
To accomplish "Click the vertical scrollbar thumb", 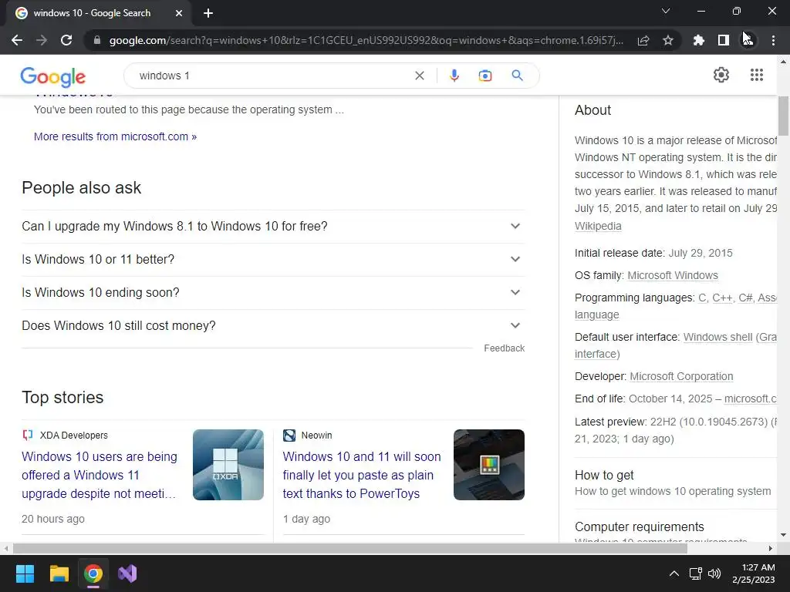I will [x=783, y=116].
